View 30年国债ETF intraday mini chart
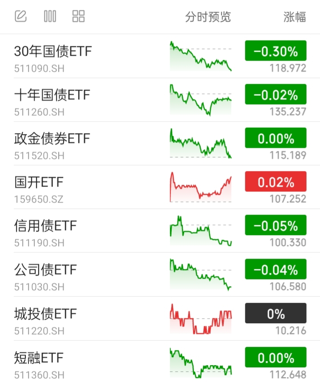The height and width of the screenshot is (382, 320). coord(201,56)
